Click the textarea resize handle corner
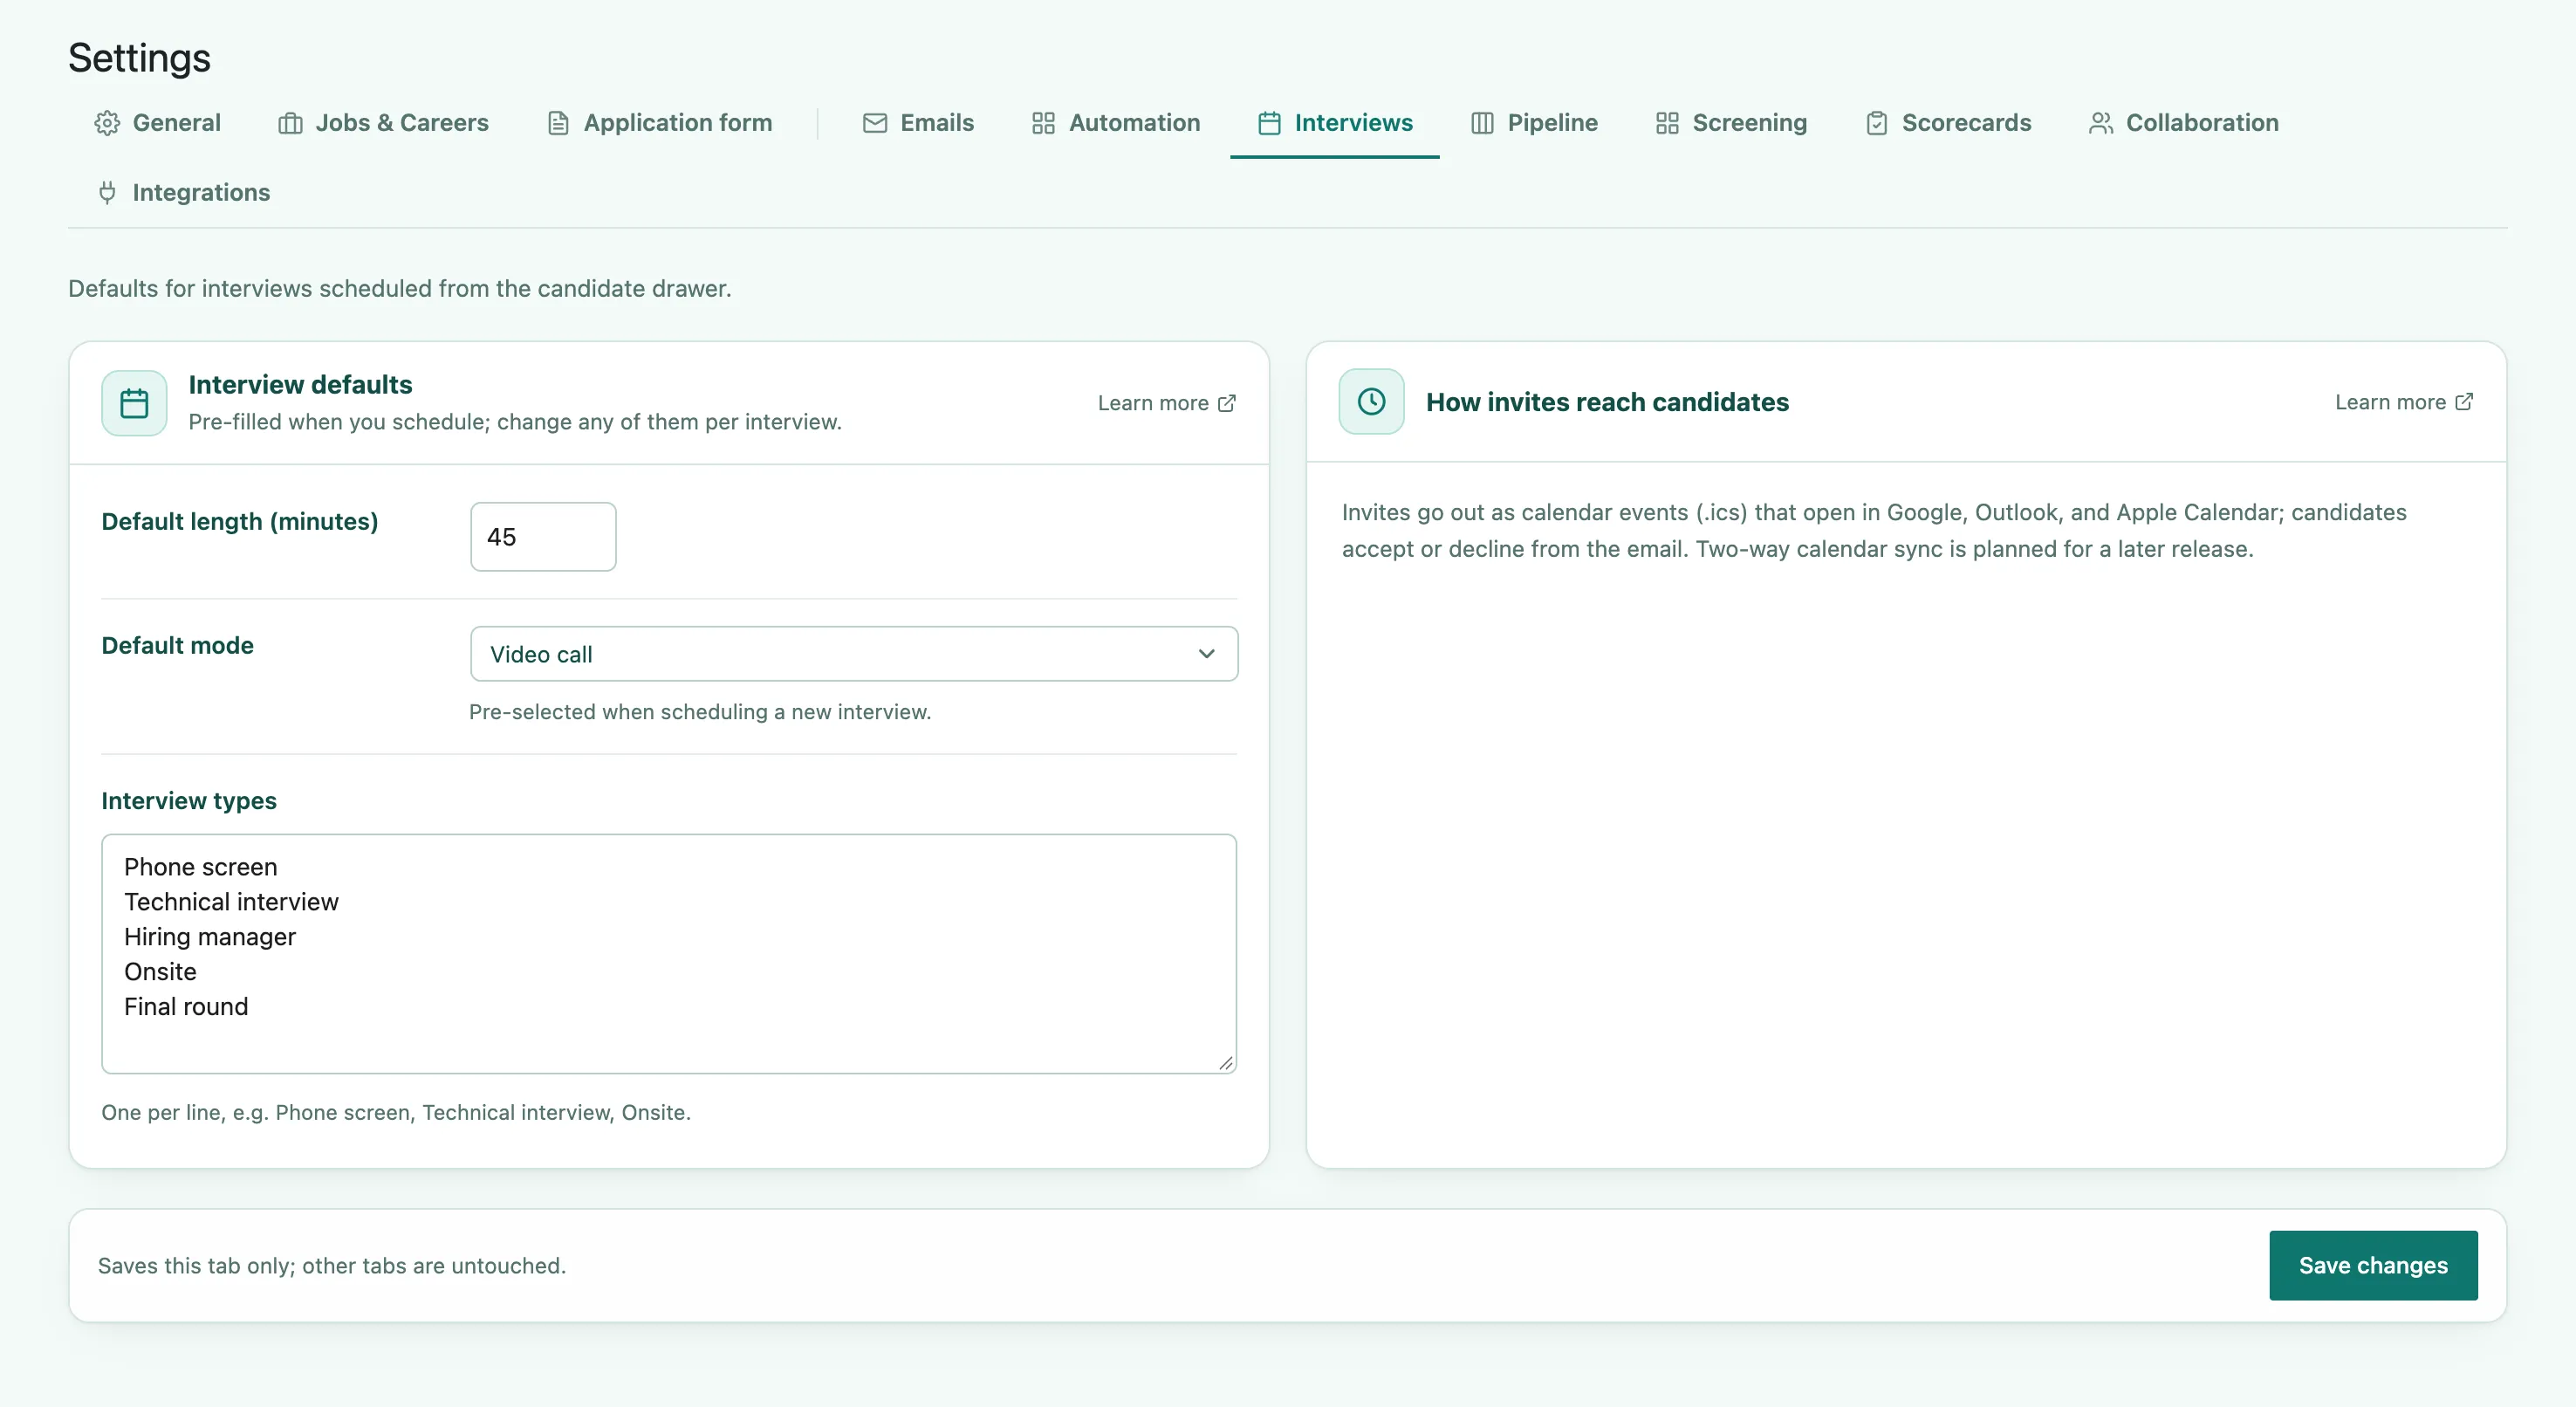The height and width of the screenshot is (1407, 2576). click(1226, 1063)
